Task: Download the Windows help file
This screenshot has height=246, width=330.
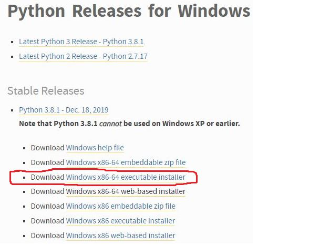Action: click(x=95, y=148)
